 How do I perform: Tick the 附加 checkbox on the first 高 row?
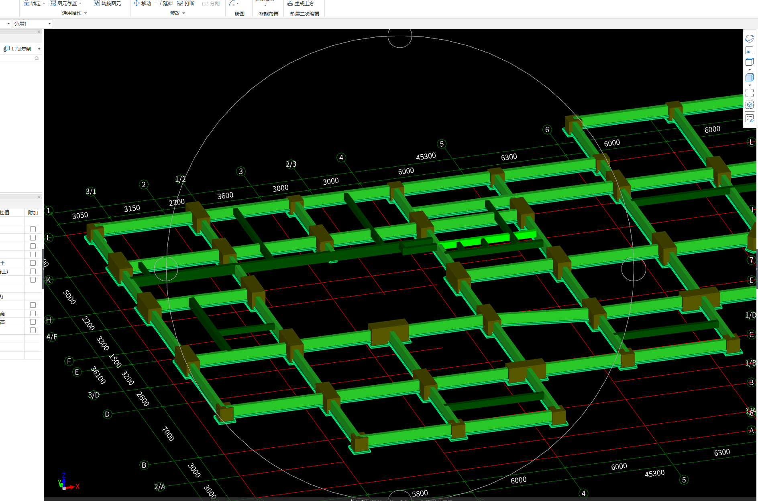(x=33, y=313)
